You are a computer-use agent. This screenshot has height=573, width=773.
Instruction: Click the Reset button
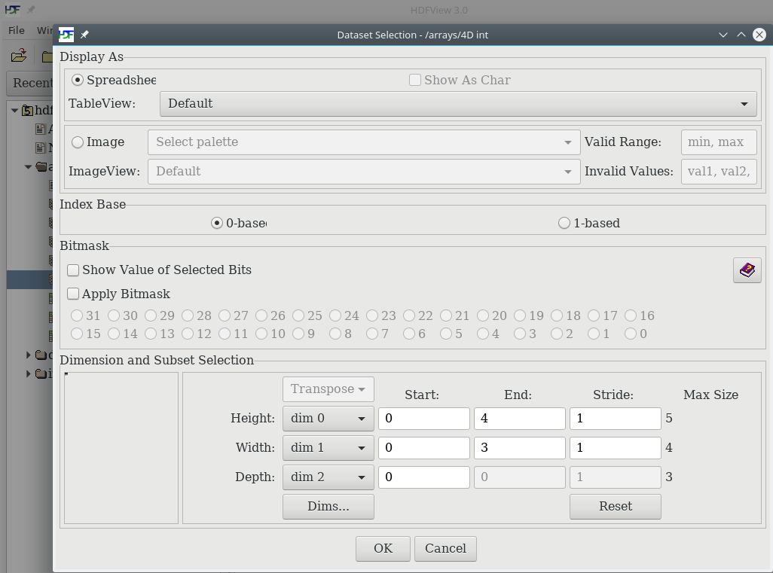tap(616, 507)
